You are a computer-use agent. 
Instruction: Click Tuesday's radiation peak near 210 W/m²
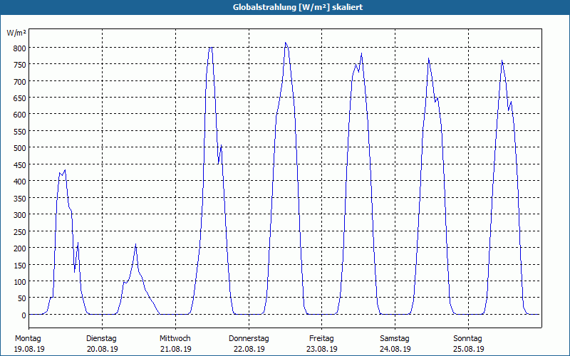(135, 244)
